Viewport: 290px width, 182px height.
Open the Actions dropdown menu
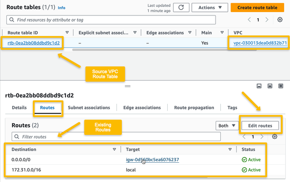(x=210, y=8)
